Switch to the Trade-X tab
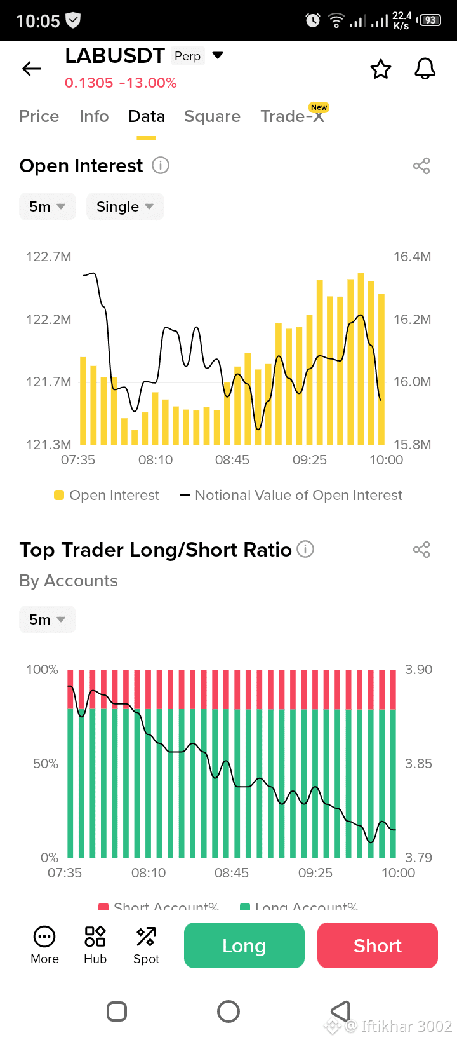This screenshot has width=457, height=1042. [293, 116]
